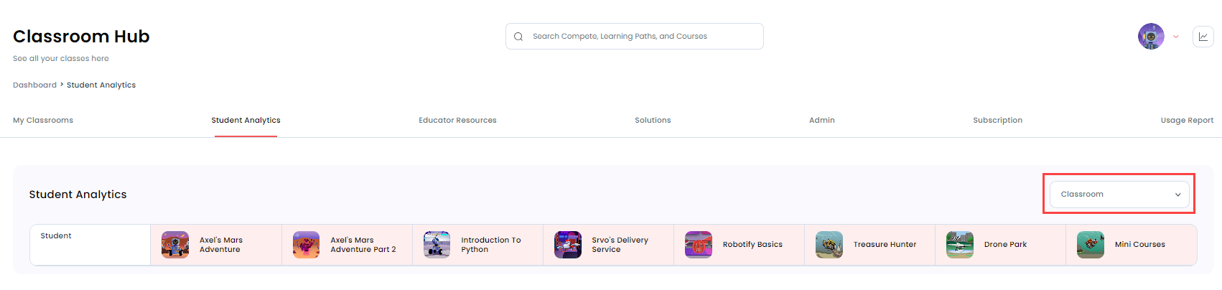Expand the chevron next to user avatar
Screen dimensions: 1222x290
click(1175, 37)
